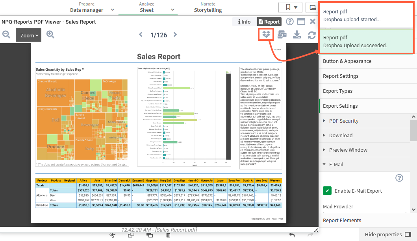The height and width of the screenshot is (241, 417).
Task: Click the "Dropbox Upload succeeded." notification
Action: pos(366,41)
